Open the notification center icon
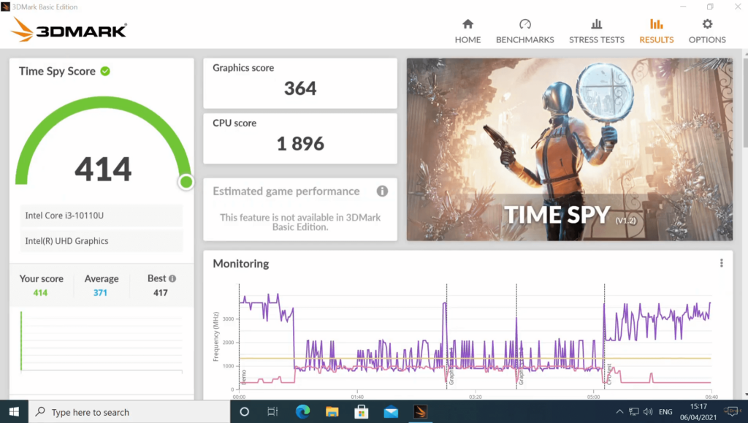 click(x=732, y=411)
